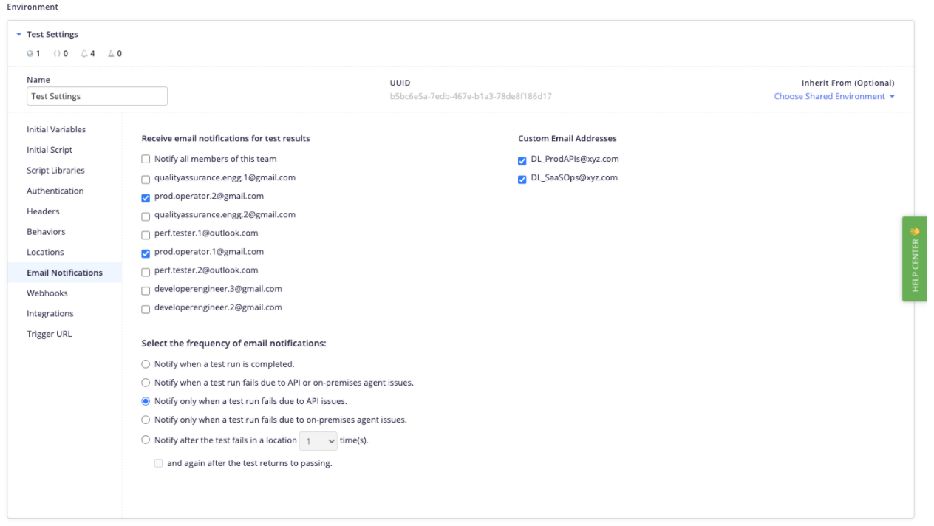
Task: Choose Notify after test fails in a location
Action: pos(146,440)
